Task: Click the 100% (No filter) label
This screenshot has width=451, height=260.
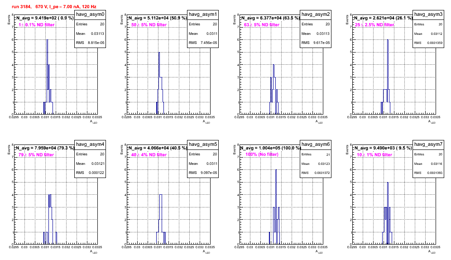Action: [262, 154]
